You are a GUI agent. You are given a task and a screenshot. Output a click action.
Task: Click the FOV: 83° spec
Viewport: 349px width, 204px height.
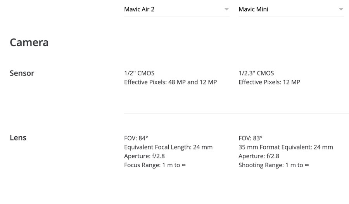coord(251,138)
